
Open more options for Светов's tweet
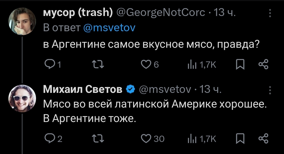270,90
